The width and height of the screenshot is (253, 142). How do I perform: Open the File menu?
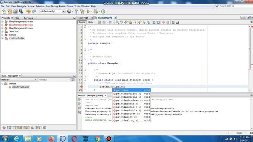pos(2,6)
